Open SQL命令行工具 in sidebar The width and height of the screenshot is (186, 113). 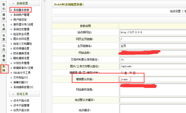[x=22, y=73]
